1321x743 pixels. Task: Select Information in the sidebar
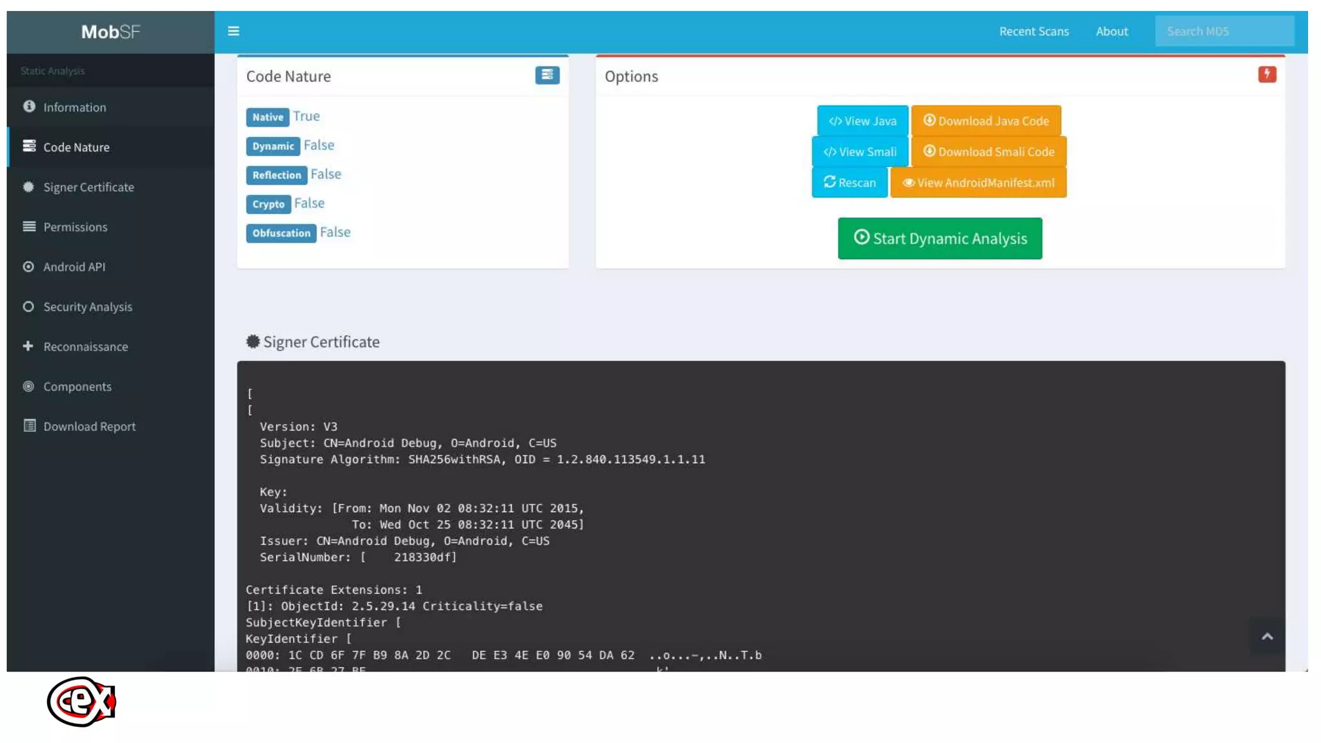[x=110, y=107]
